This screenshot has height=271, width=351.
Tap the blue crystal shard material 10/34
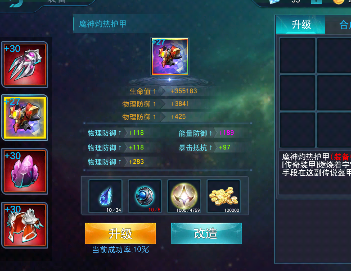tap(105, 196)
